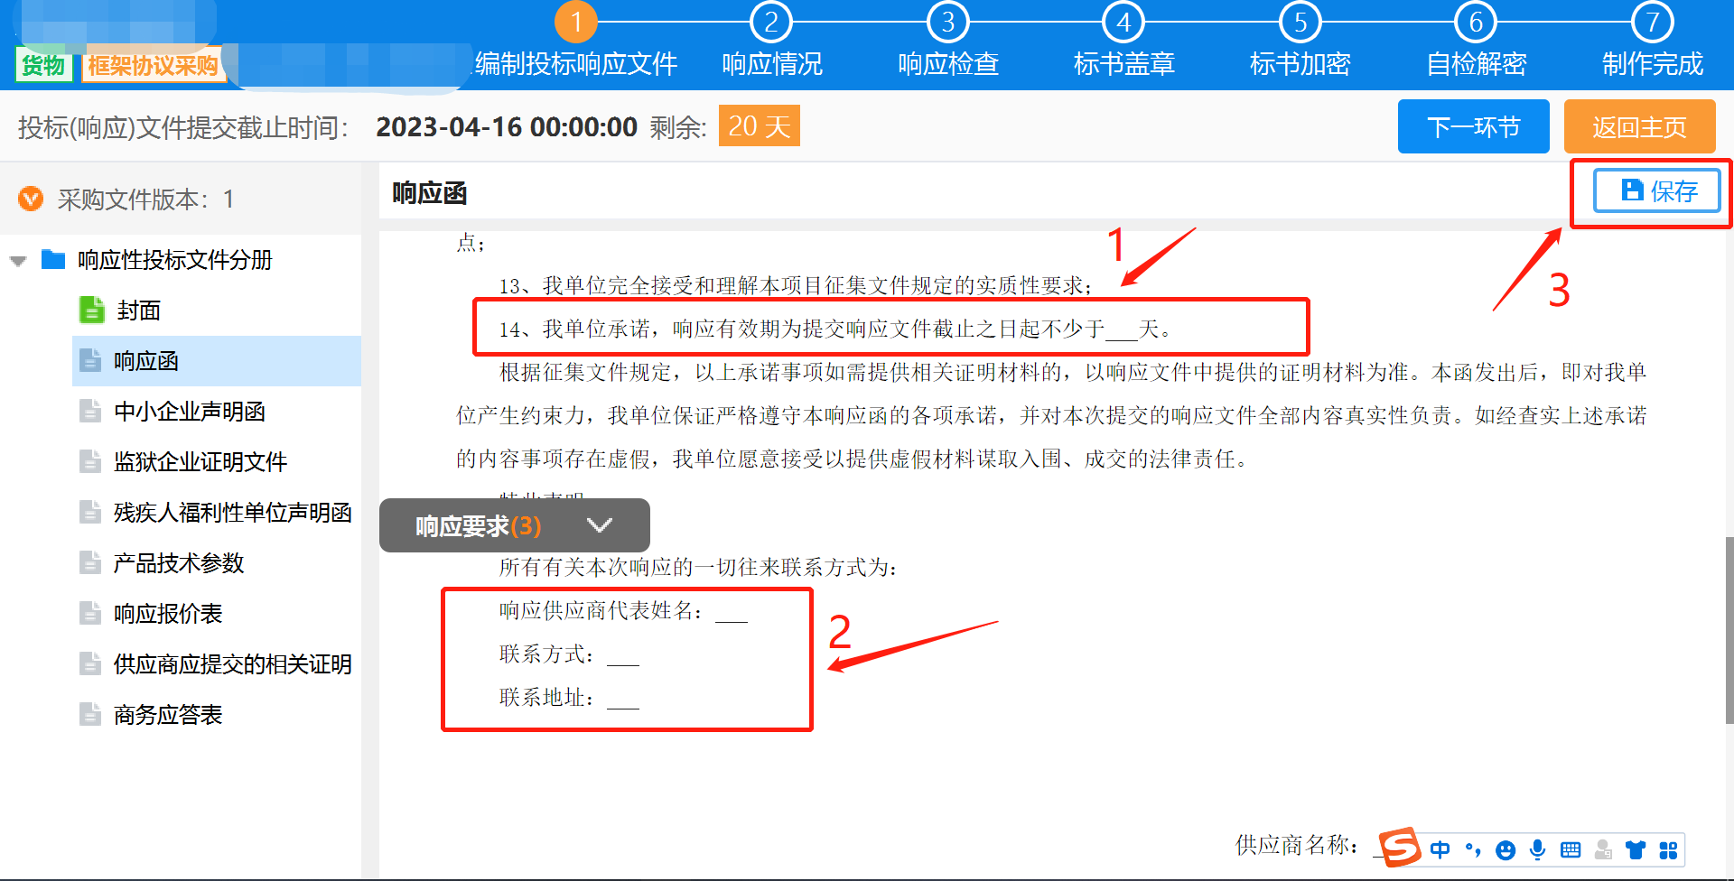Switch Sogou Chinese/English mode (中)
Viewport: 1734px width, 881px height.
(x=1440, y=849)
